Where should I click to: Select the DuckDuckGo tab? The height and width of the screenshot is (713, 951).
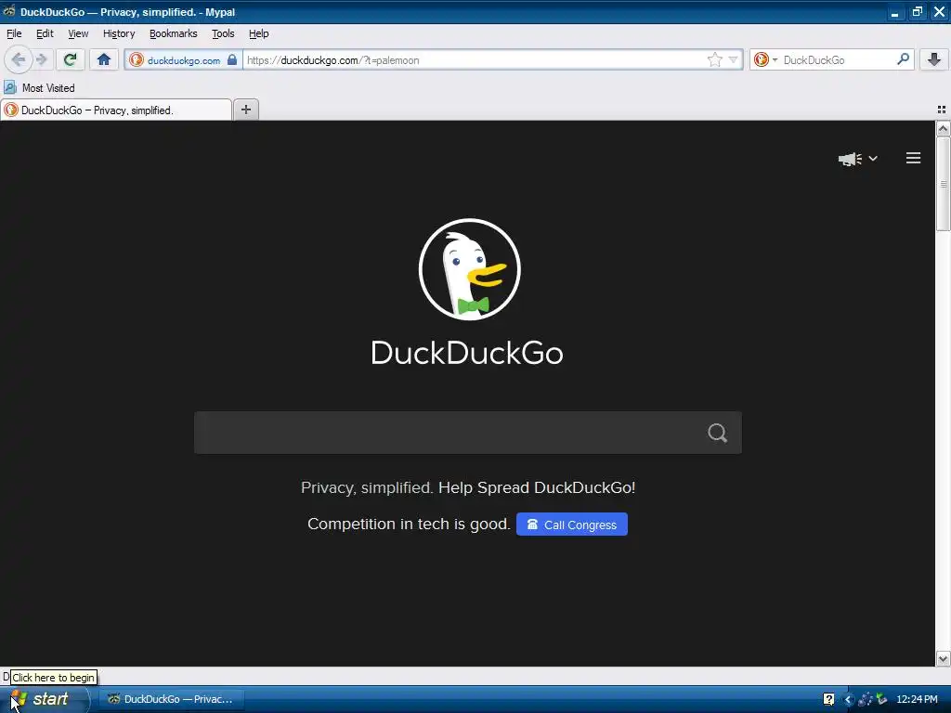click(x=116, y=110)
